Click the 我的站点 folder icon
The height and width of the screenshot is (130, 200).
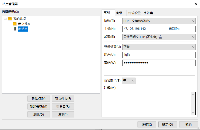pyautogui.click(x=10, y=19)
